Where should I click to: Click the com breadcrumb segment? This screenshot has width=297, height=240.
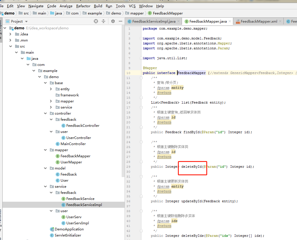click(x=72, y=13)
